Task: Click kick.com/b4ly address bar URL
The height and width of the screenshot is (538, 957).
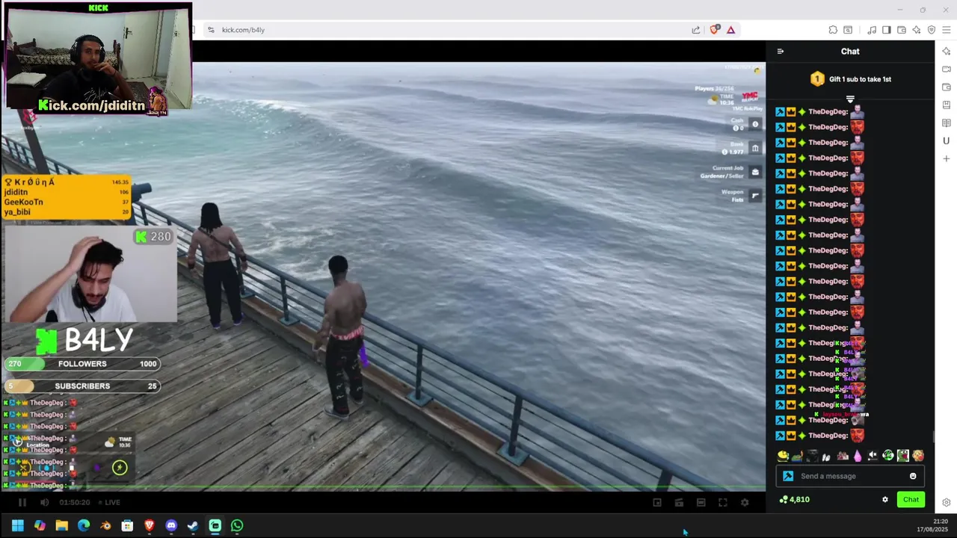Action: pos(243,30)
